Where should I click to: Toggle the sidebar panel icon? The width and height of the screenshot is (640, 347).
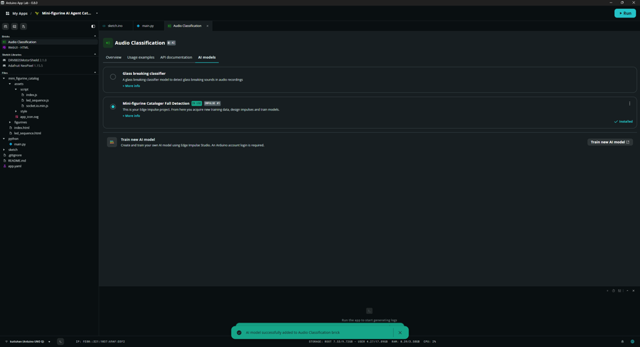93,26
